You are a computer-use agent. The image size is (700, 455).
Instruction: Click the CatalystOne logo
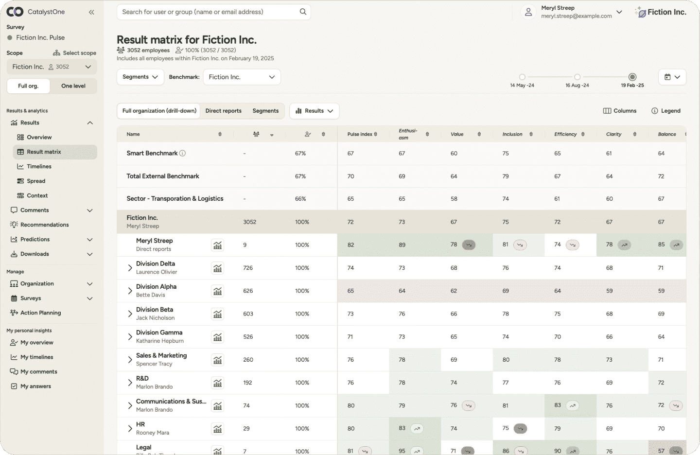[35, 12]
